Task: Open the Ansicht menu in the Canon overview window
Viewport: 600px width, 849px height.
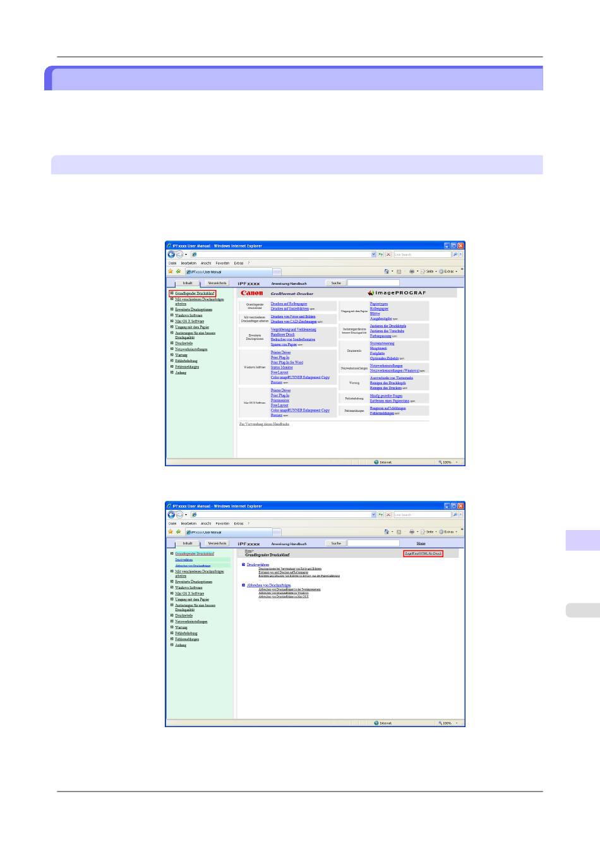Action: point(206,263)
